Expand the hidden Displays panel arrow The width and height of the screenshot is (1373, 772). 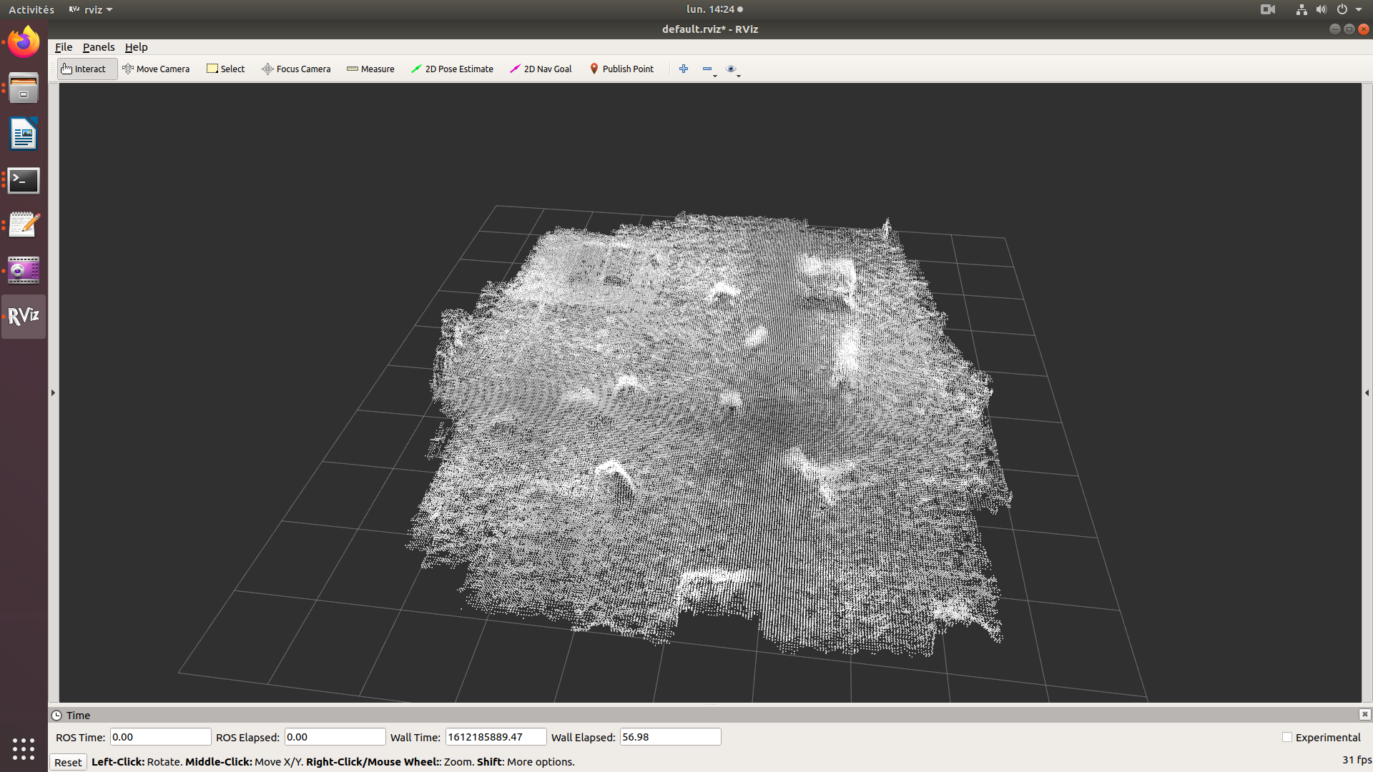(x=53, y=392)
